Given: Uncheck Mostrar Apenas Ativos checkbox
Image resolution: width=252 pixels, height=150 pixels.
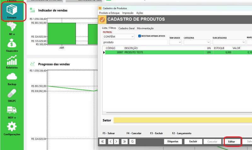Looking at the screenshot, I should [x=140, y=36].
